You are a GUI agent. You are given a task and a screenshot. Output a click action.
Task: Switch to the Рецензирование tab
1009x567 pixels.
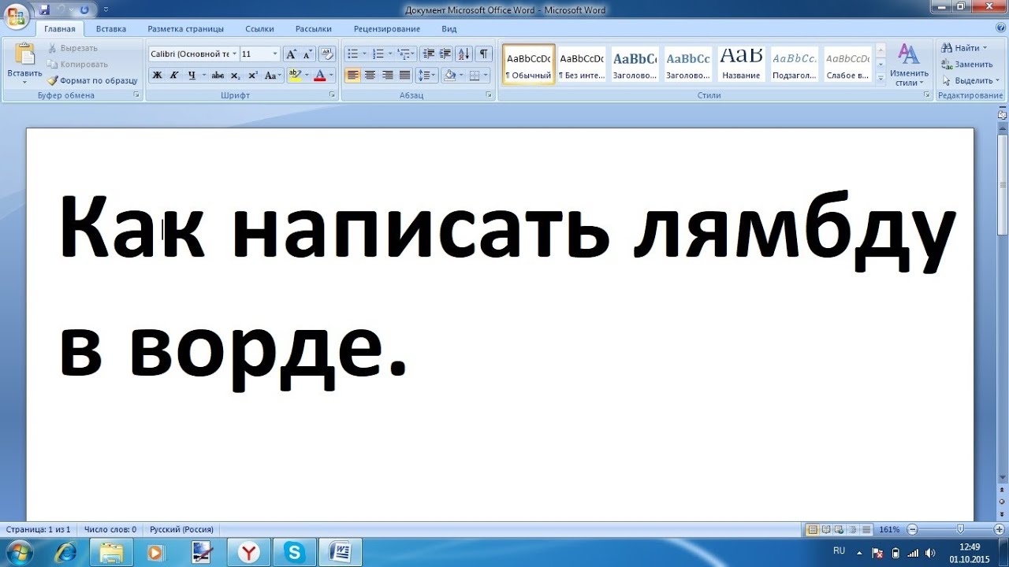coord(387,29)
